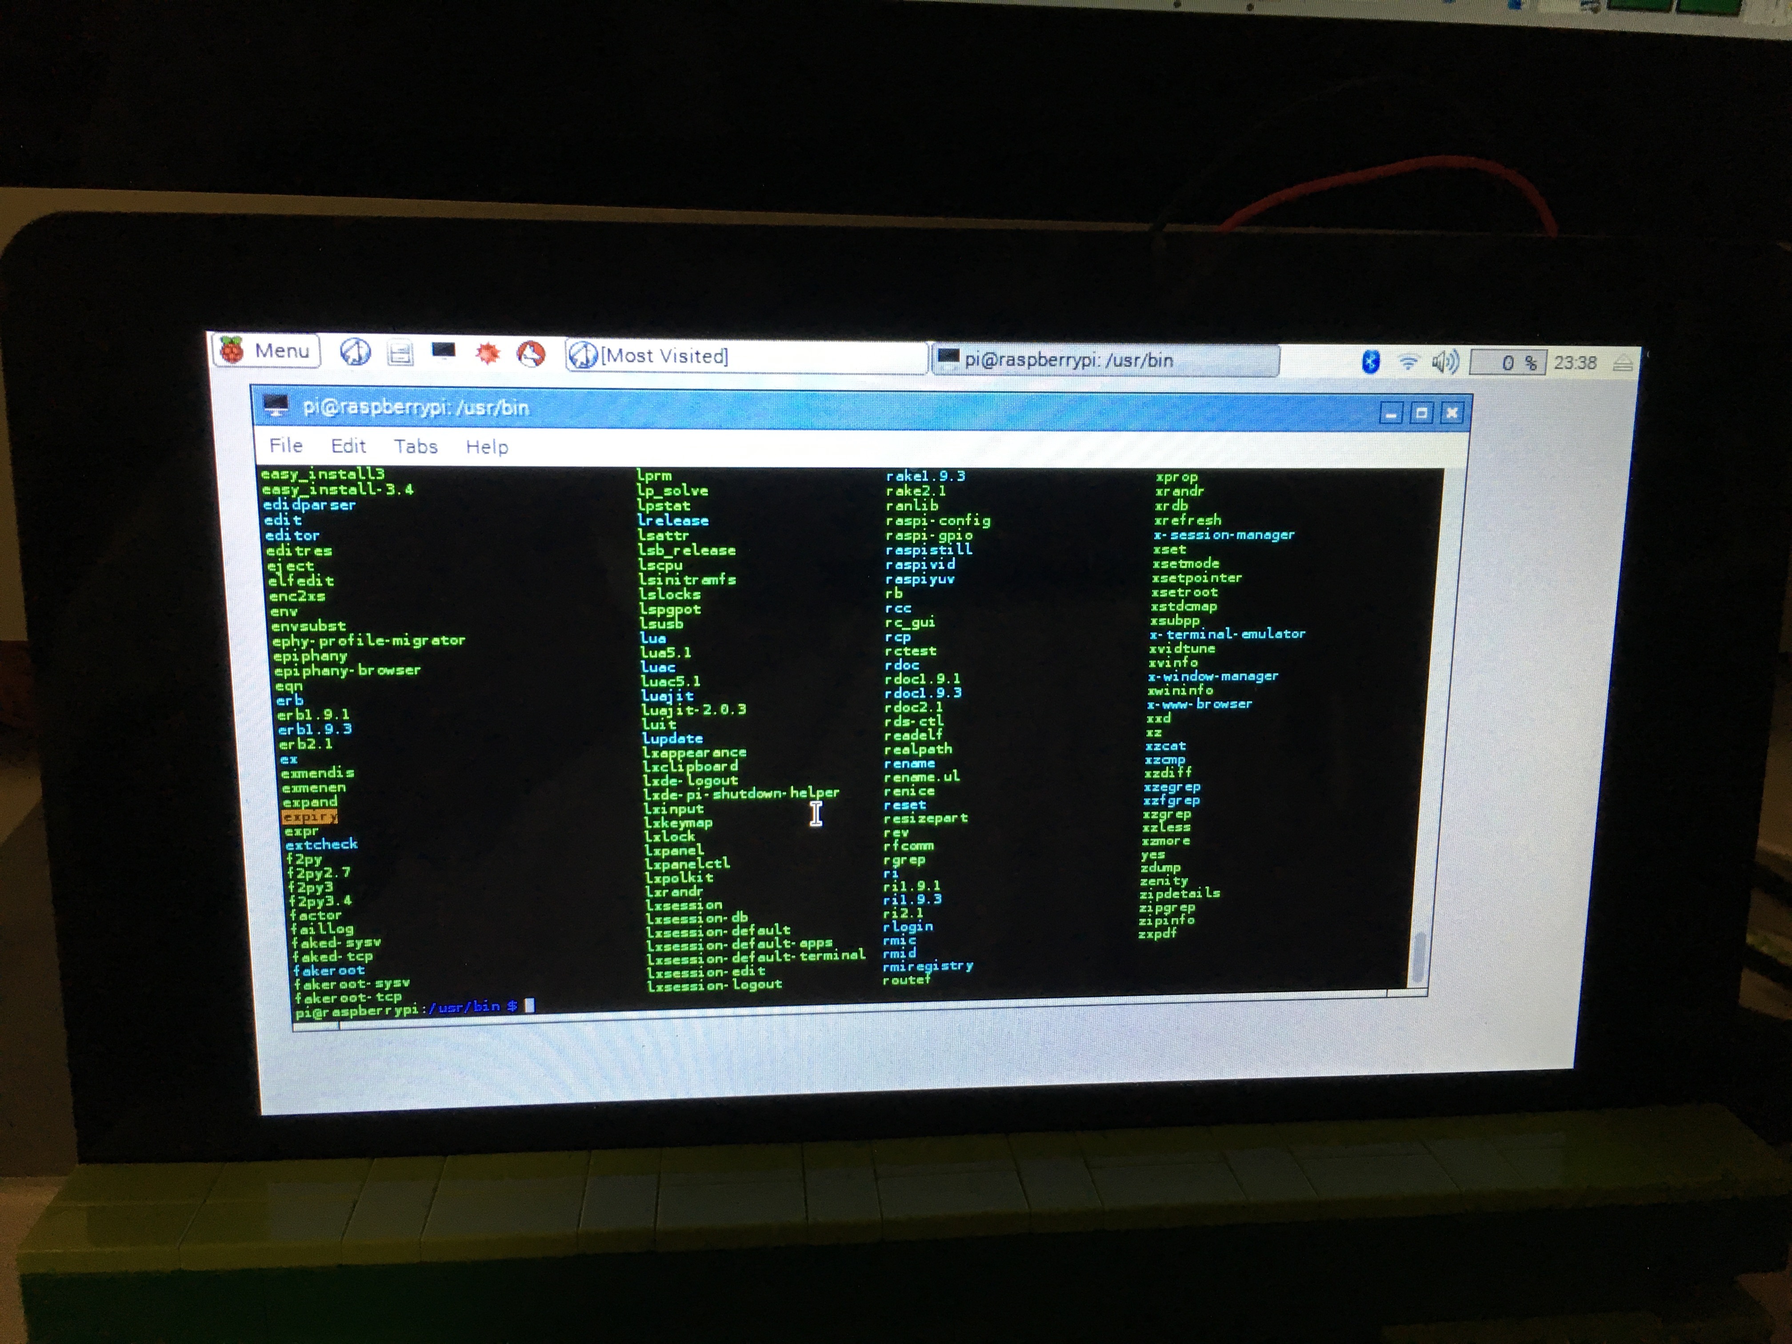This screenshot has width=1792, height=1344.
Task: Click the highlighted expiry entry
Action: 309,816
